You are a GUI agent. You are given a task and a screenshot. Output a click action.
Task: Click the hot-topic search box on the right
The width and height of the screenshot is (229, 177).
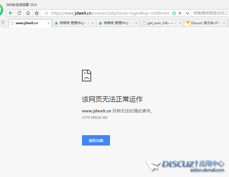click(210, 13)
